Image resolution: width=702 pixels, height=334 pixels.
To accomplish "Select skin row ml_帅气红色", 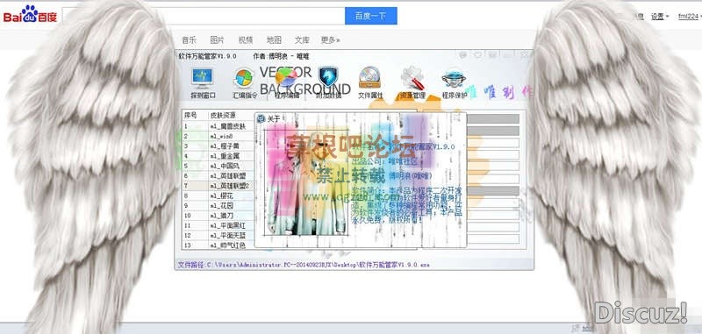I will (218, 245).
